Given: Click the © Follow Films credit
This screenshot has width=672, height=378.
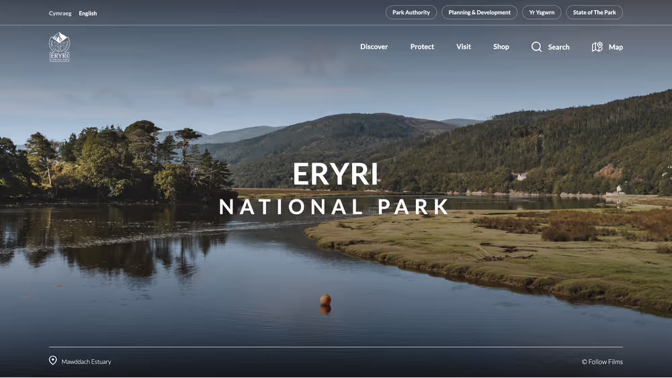Looking at the screenshot, I should pyautogui.click(x=602, y=362).
